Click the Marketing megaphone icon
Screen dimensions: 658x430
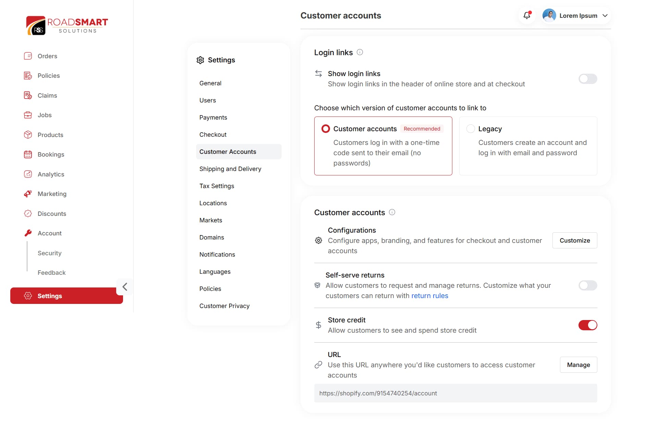tap(28, 194)
